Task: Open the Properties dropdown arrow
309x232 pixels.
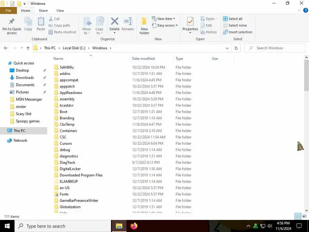Action: (x=190, y=33)
